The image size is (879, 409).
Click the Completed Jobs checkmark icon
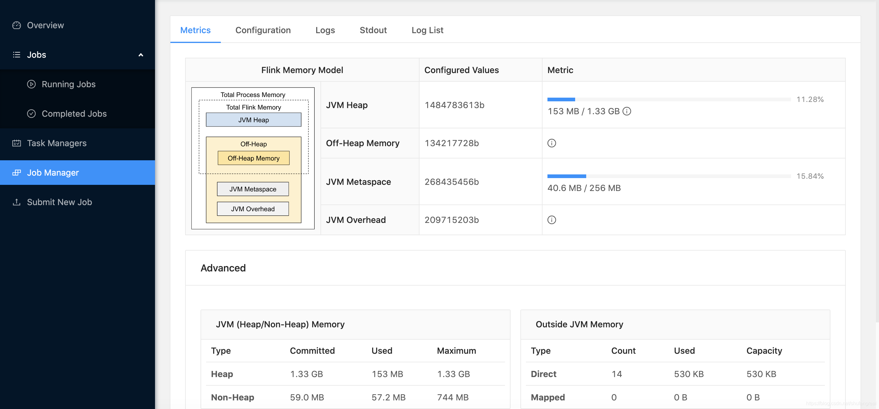31,114
